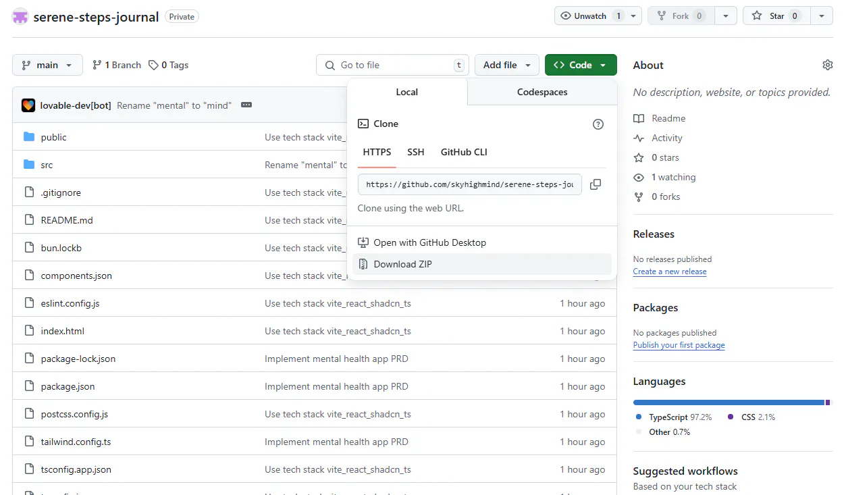Image resolution: width=846 pixels, height=495 pixels.
Task: View the 0 stars link
Action: point(656,157)
